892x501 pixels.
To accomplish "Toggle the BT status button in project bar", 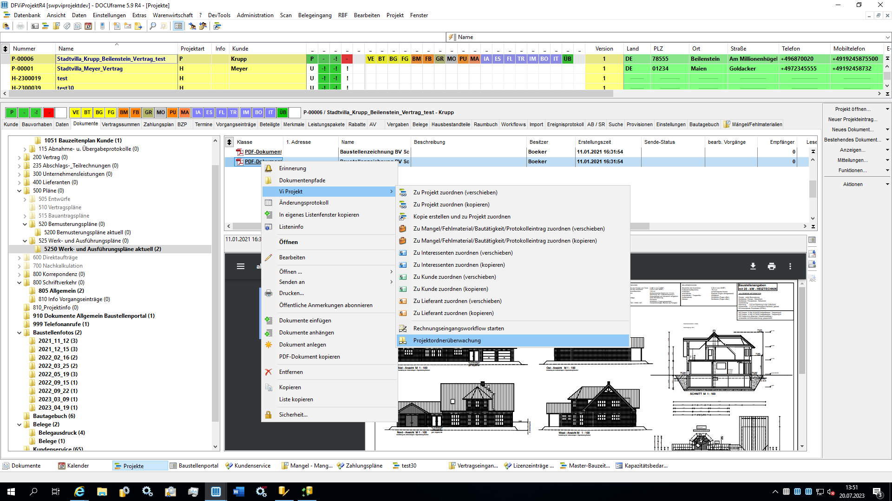I will pos(87,113).
